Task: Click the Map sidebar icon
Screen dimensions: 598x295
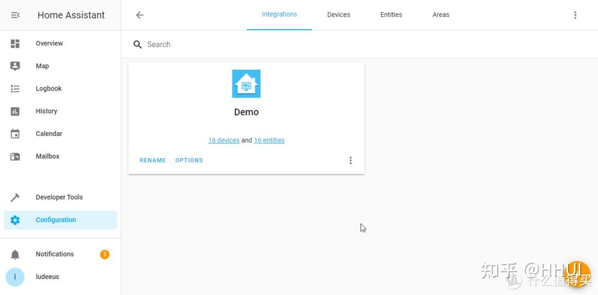Action: pos(15,66)
